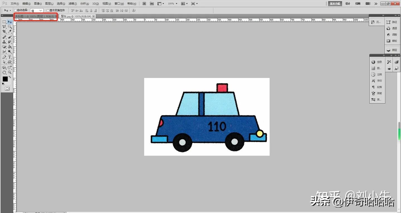The height and width of the screenshot is (213, 401).
Task: Open the 100% view dropdown in options bar
Action: pyautogui.click(x=172, y=4)
